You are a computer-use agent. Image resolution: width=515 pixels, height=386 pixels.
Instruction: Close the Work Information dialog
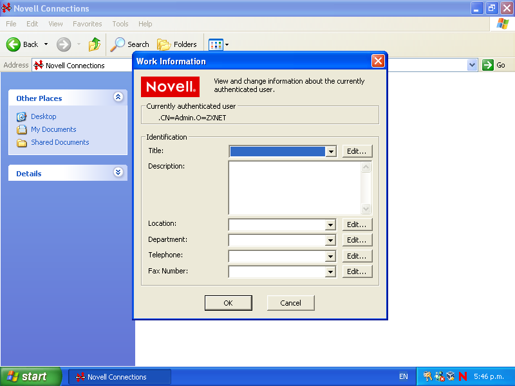click(x=378, y=60)
